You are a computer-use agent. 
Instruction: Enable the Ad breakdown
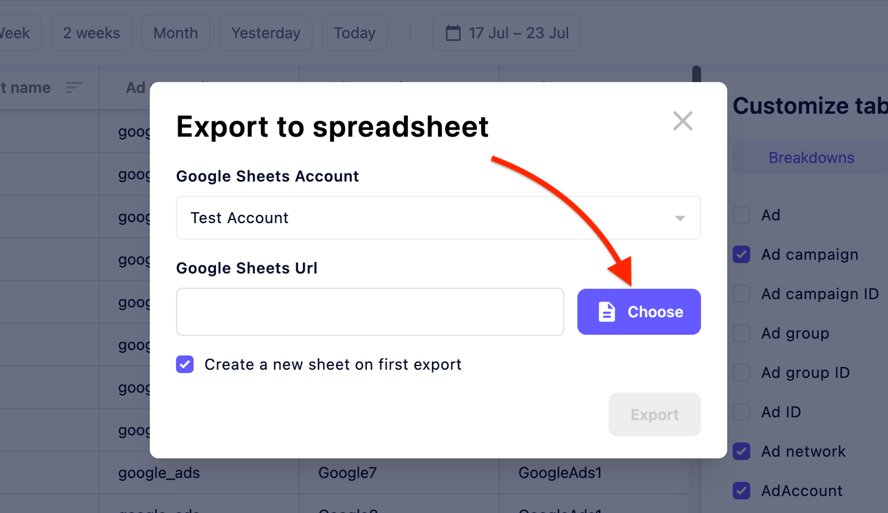point(741,215)
